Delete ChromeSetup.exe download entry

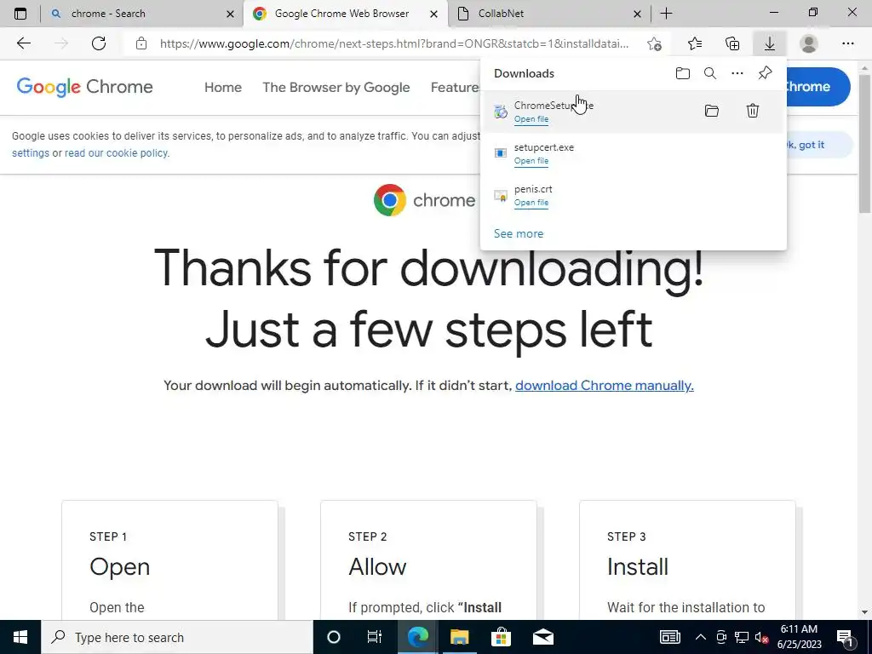tap(753, 111)
